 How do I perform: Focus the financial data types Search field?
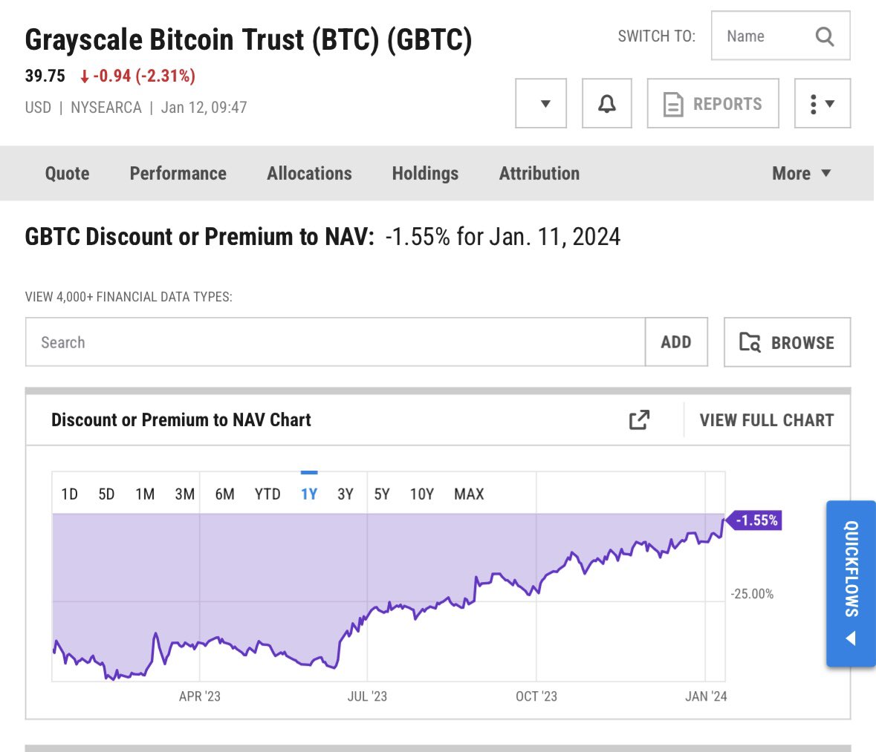pos(335,342)
